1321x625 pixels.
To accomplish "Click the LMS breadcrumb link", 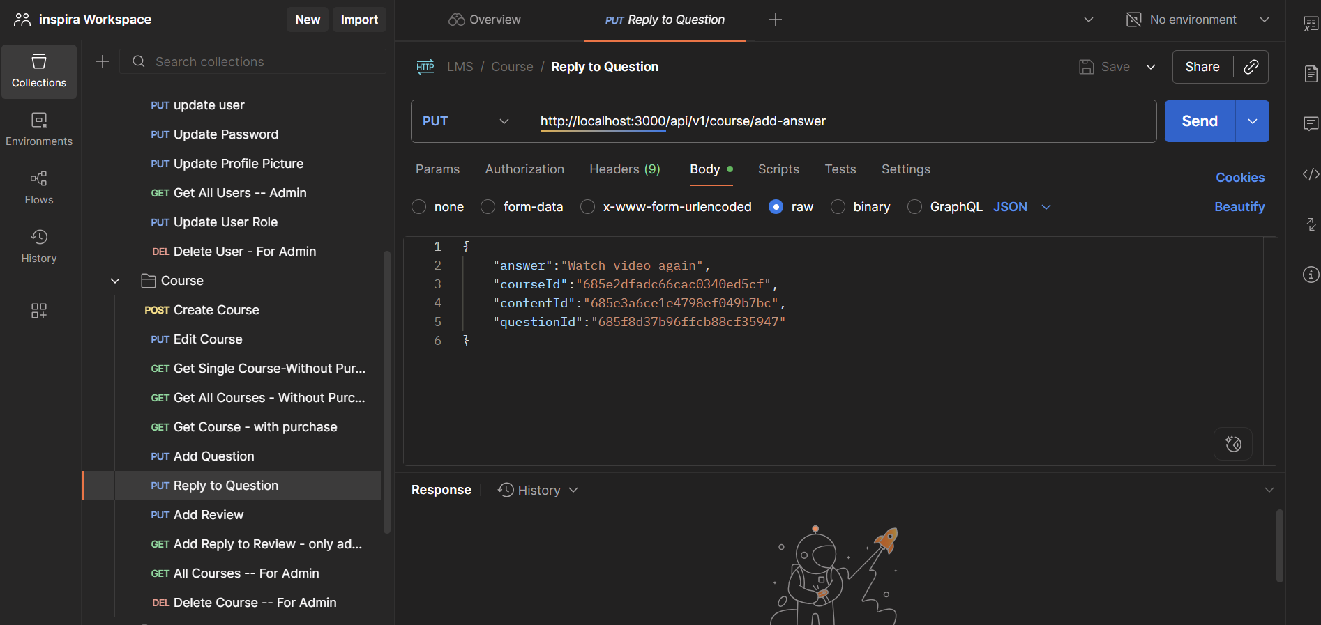I will point(460,67).
